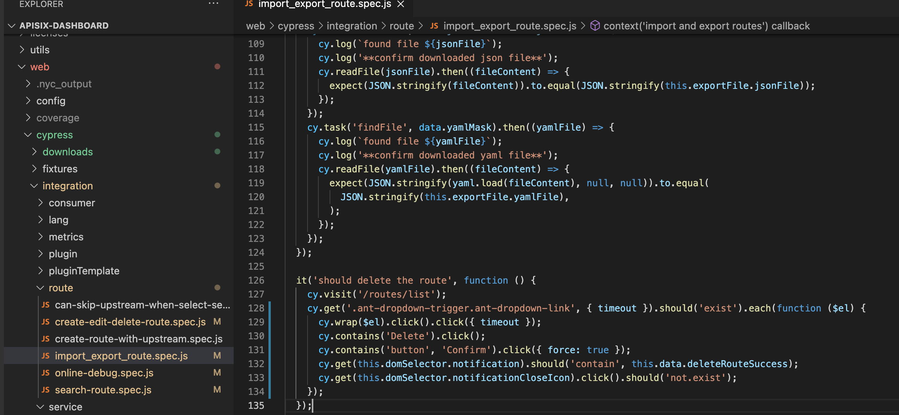Click the EXPLORER panel title

tap(41, 4)
